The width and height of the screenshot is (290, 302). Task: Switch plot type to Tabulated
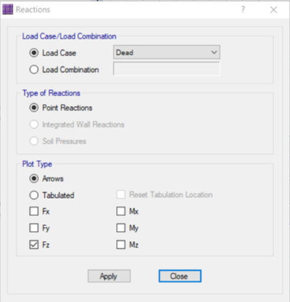coord(34,195)
